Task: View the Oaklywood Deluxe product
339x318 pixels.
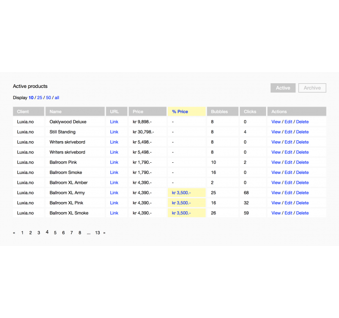Action: click(x=276, y=122)
